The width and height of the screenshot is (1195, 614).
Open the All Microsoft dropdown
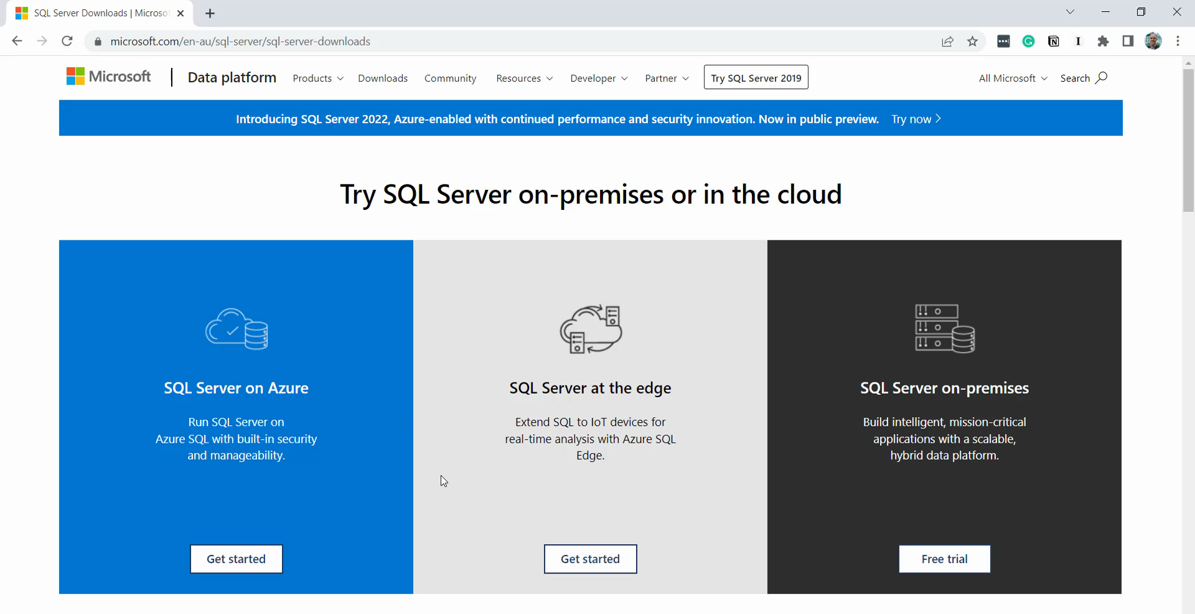click(x=1013, y=78)
